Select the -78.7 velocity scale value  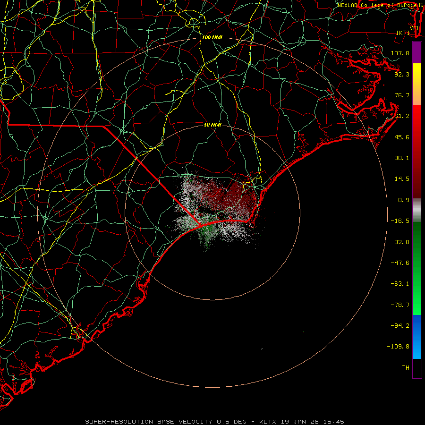click(400, 305)
